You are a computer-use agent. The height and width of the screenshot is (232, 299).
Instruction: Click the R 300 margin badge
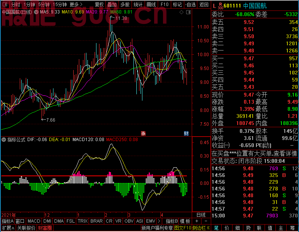pyautogui.click(x=221, y=6)
